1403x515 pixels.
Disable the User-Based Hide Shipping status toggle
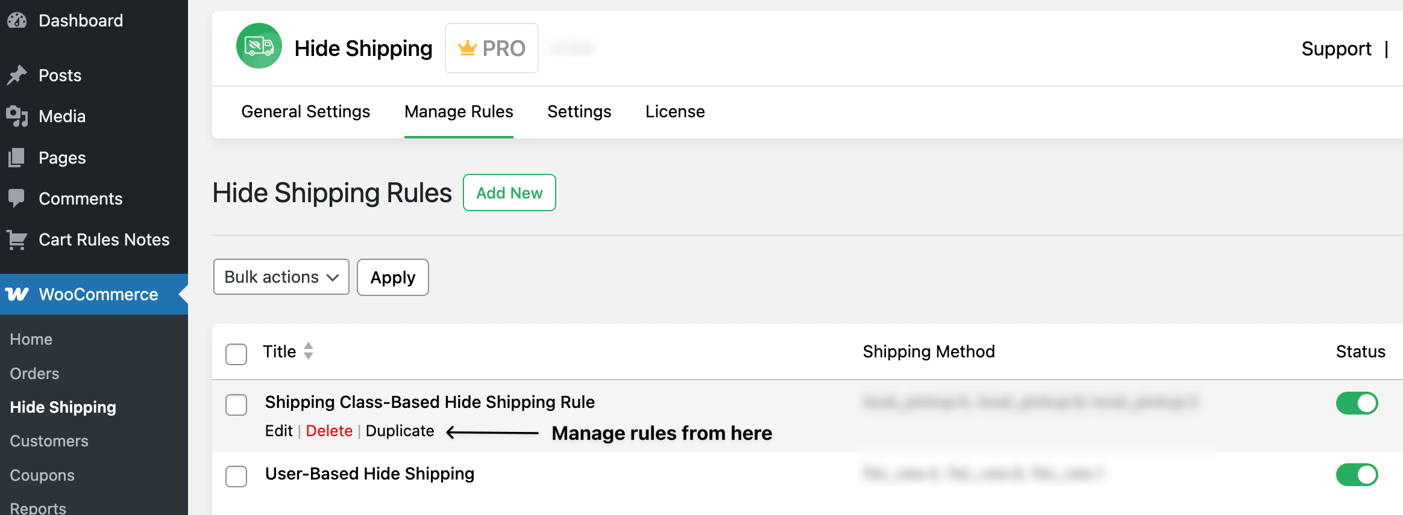tap(1357, 475)
